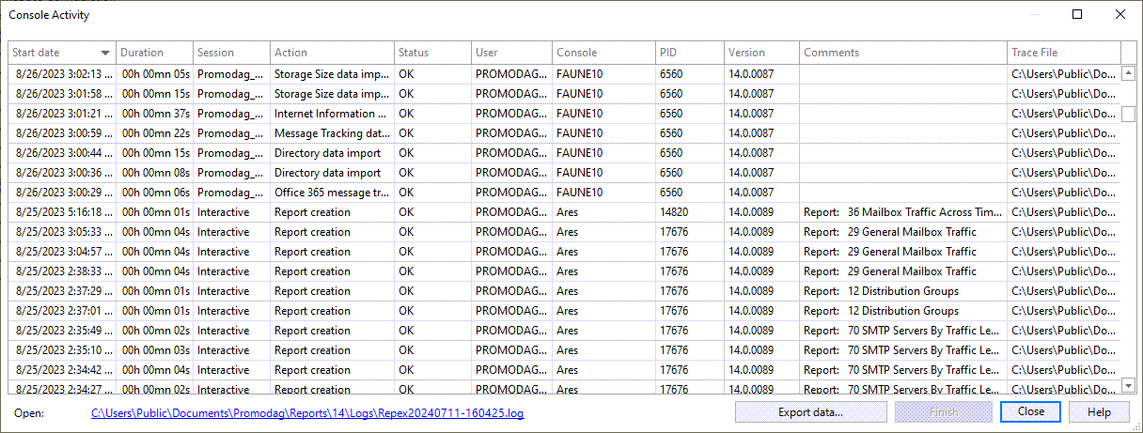Click the Trace File column header
Image resolution: width=1143 pixels, height=433 pixels.
coord(1034,53)
